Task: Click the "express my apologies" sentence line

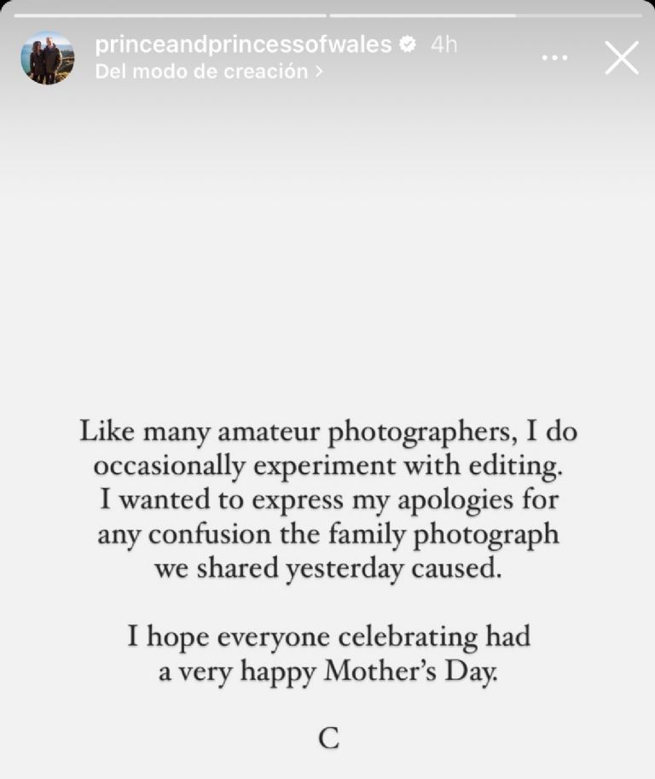Action: (x=328, y=501)
